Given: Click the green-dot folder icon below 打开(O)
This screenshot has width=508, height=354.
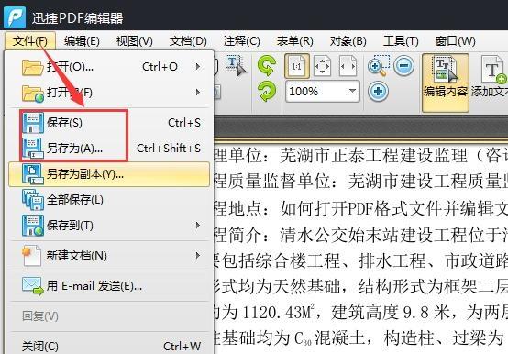Looking at the screenshot, I should [x=32, y=93].
